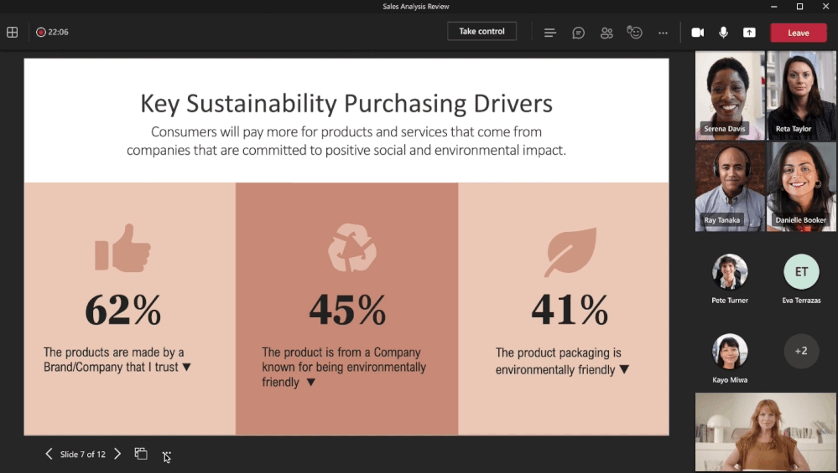Viewport: 838px width, 473px height.
Task: Open the meeting chat panel
Action: click(578, 33)
